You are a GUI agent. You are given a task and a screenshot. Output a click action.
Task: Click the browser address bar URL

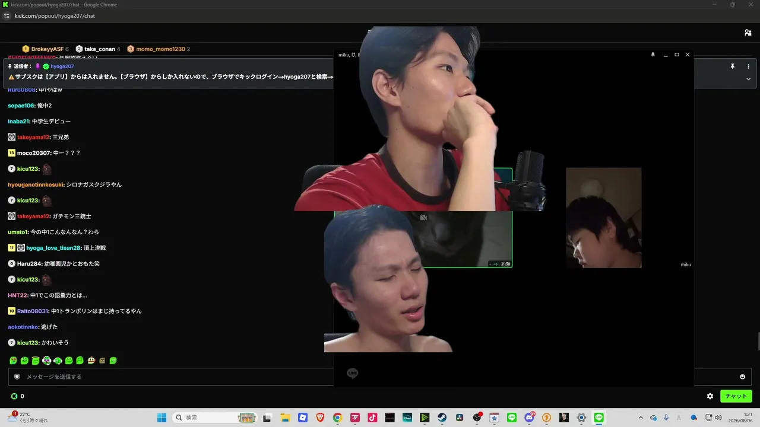pos(55,16)
